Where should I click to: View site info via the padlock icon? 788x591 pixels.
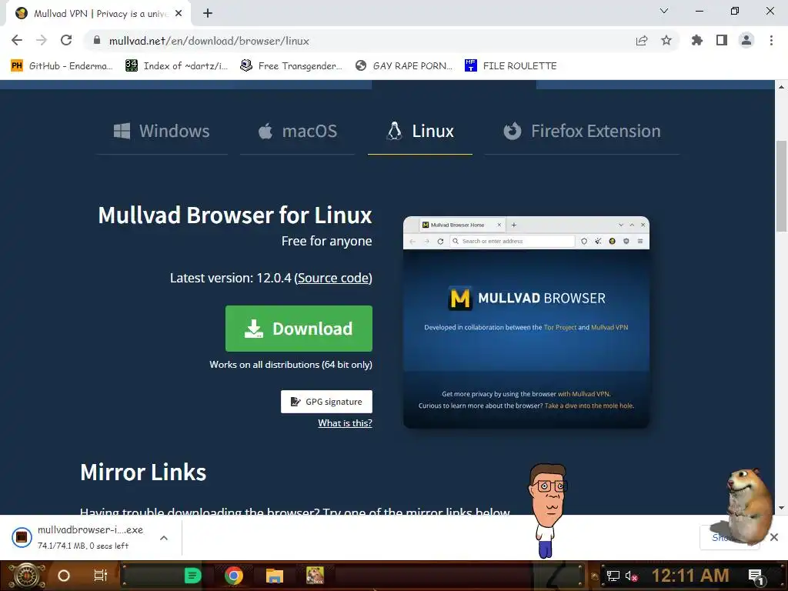click(97, 40)
